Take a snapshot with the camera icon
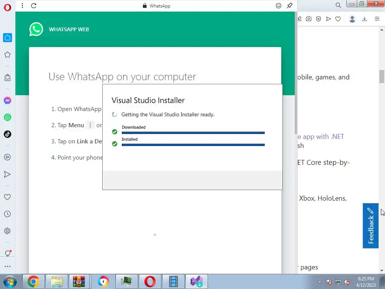Viewport: 385px width, 289px height. click(x=309, y=19)
